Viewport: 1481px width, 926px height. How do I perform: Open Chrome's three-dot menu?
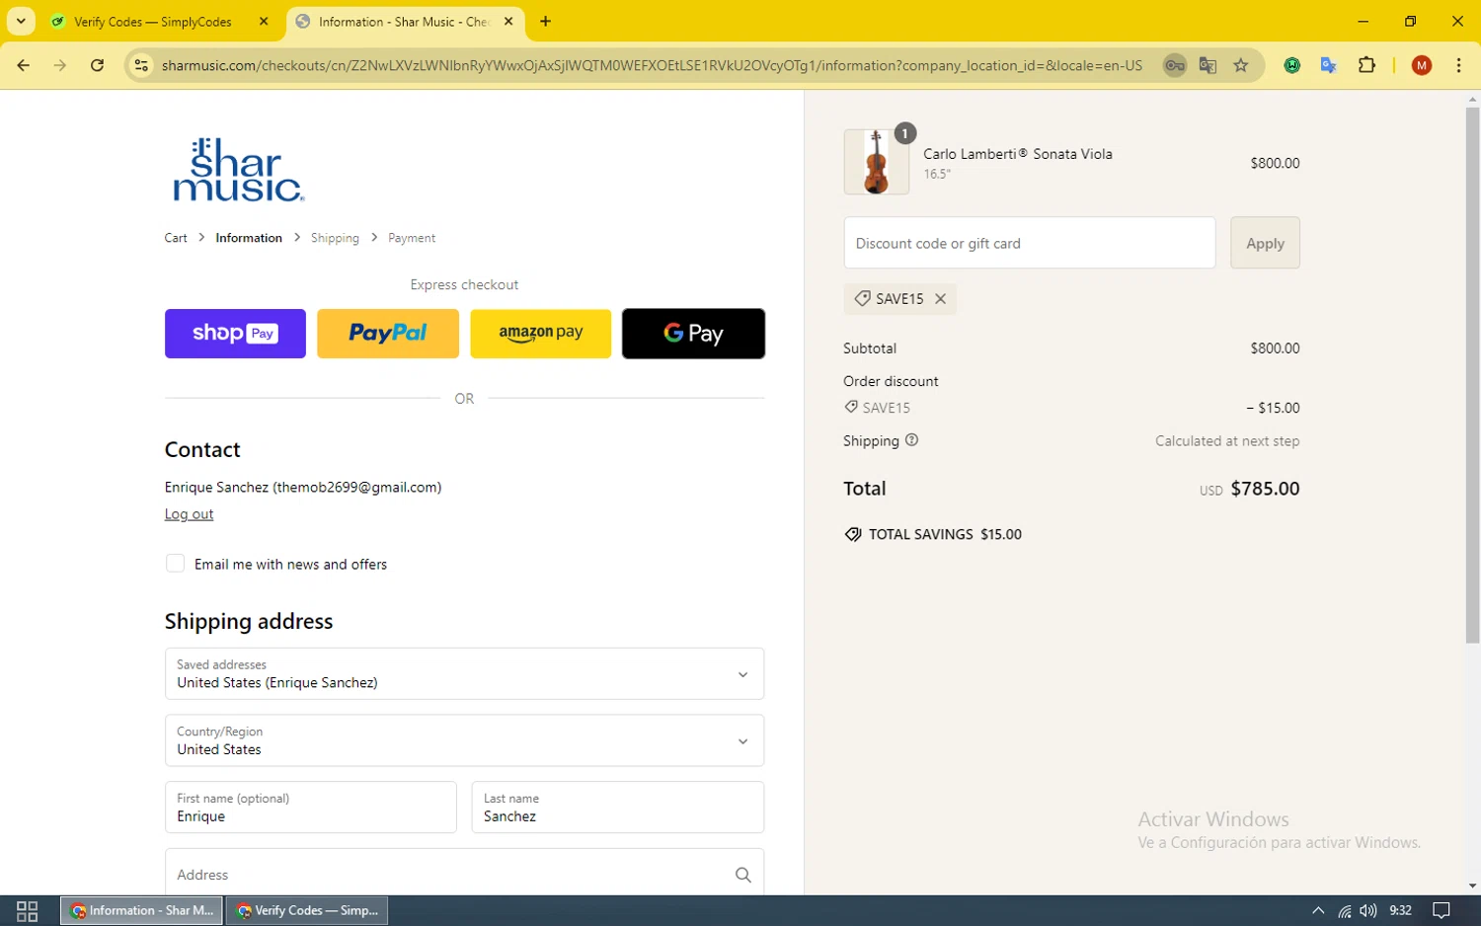(x=1458, y=65)
